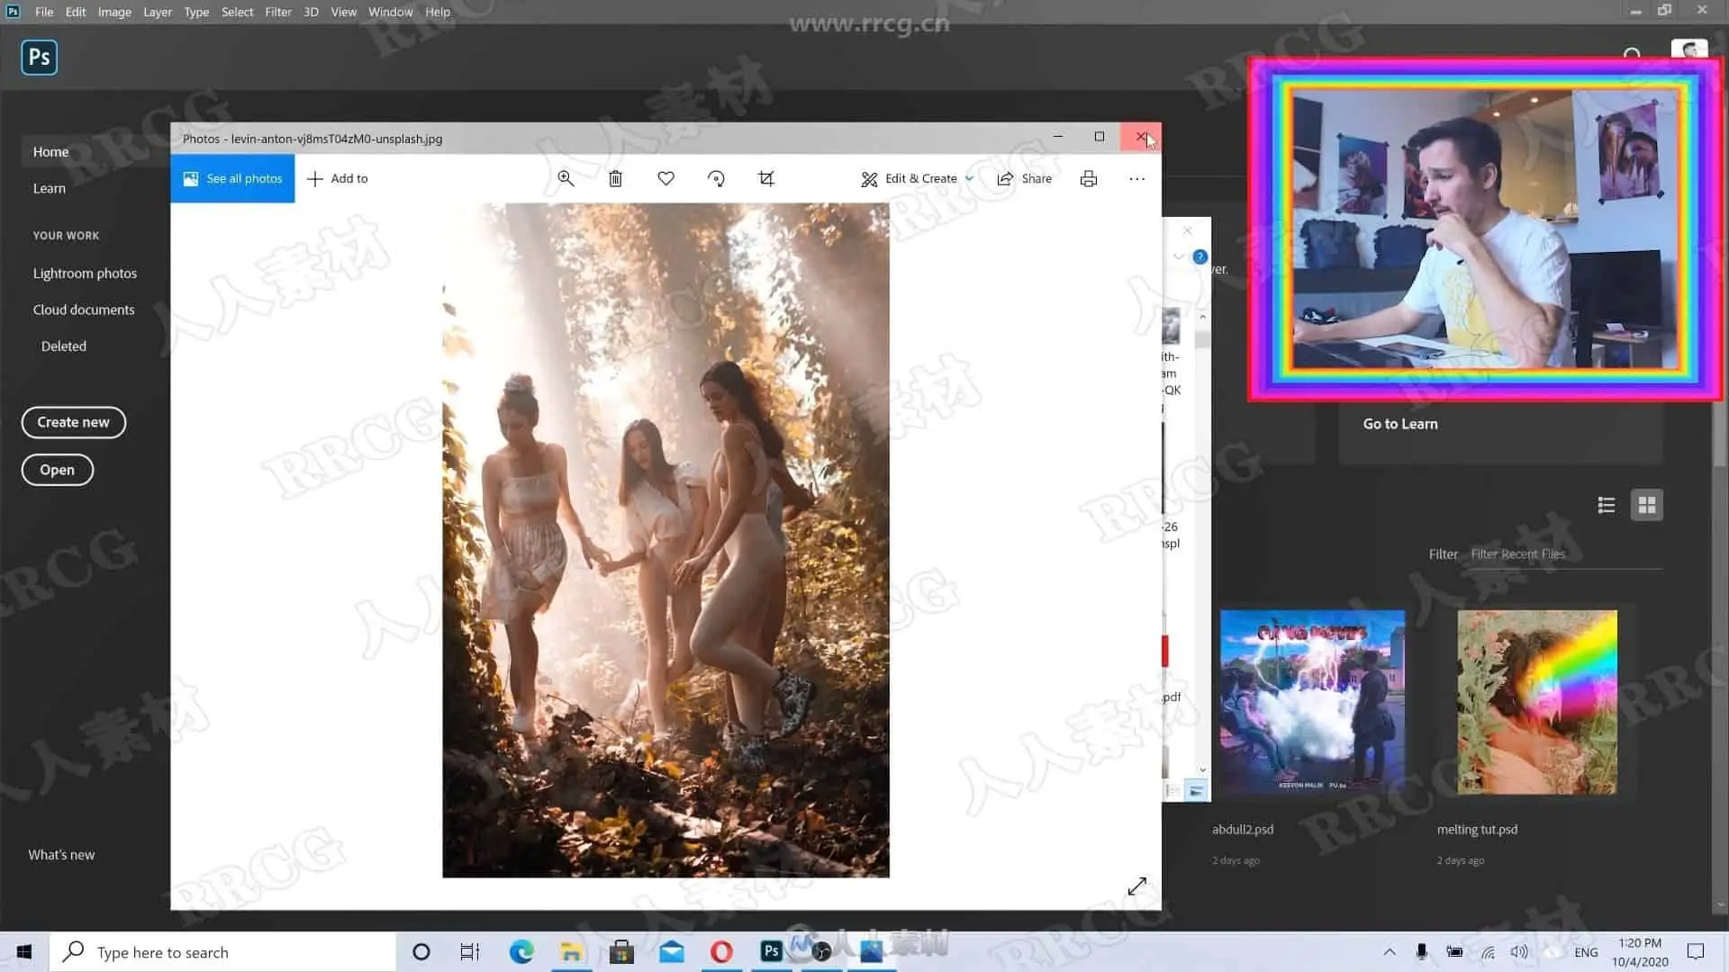Viewport: 1729px width, 972px height.
Task: Open the crop tool in Photos
Action: pyautogui.click(x=766, y=178)
